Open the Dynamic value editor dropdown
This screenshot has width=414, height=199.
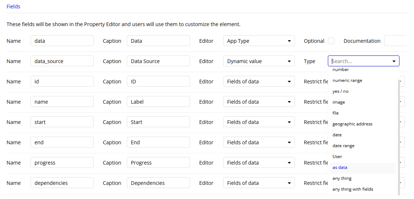tap(259, 61)
